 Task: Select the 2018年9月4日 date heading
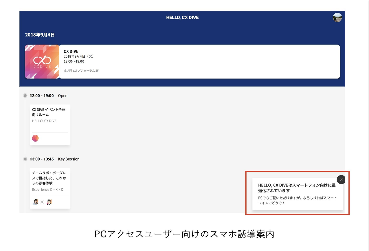pos(40,35)
